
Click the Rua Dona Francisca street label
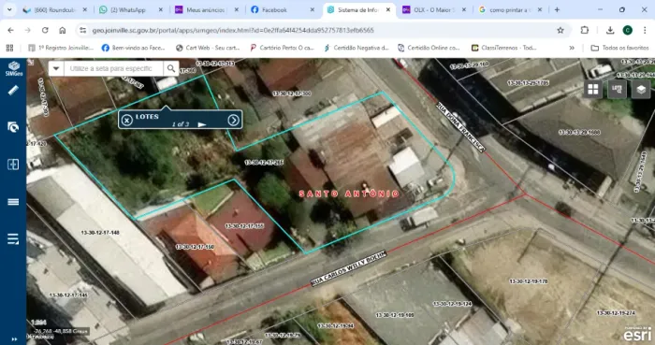pyautogui.click(x=460, y=127)
